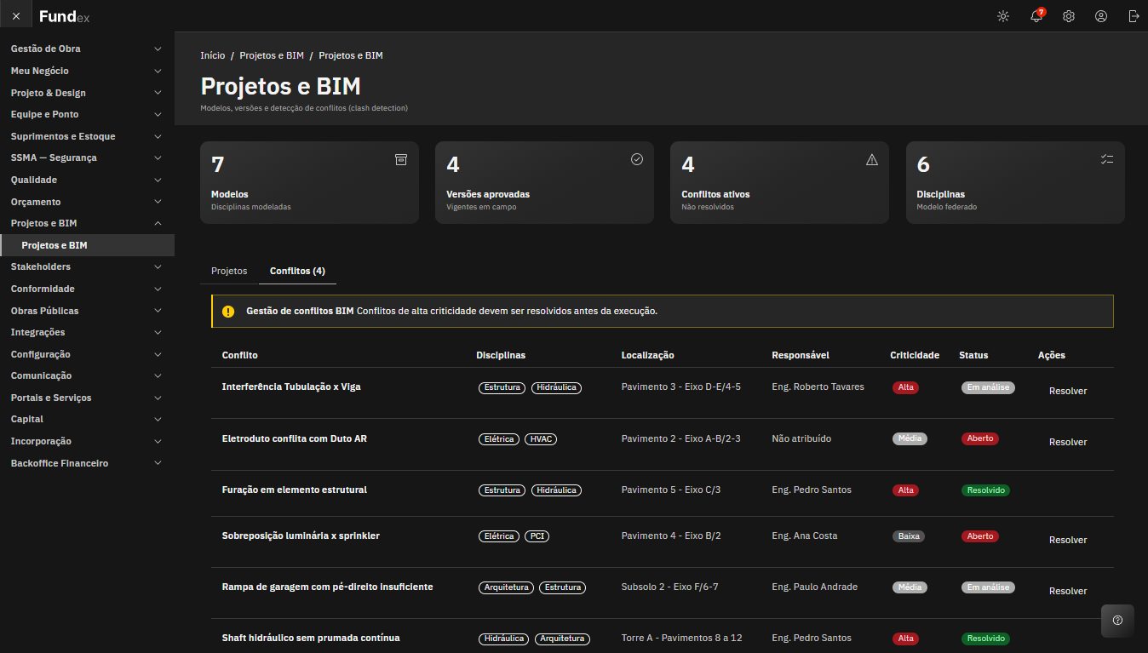Click the Criticidade column header
The width and height of the screenshot is (1148, 653).
click(915, 355)
